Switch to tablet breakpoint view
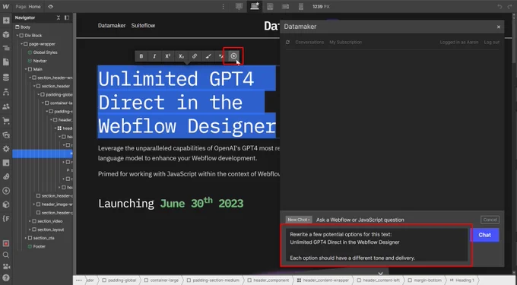The width and height of the screenshot is (517, 285). (270, 7)
